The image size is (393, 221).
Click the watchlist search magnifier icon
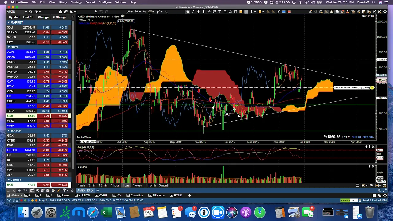37,190
